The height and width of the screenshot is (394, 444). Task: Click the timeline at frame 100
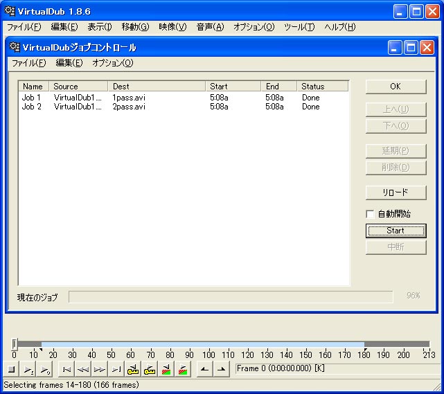tap(208, 344)
